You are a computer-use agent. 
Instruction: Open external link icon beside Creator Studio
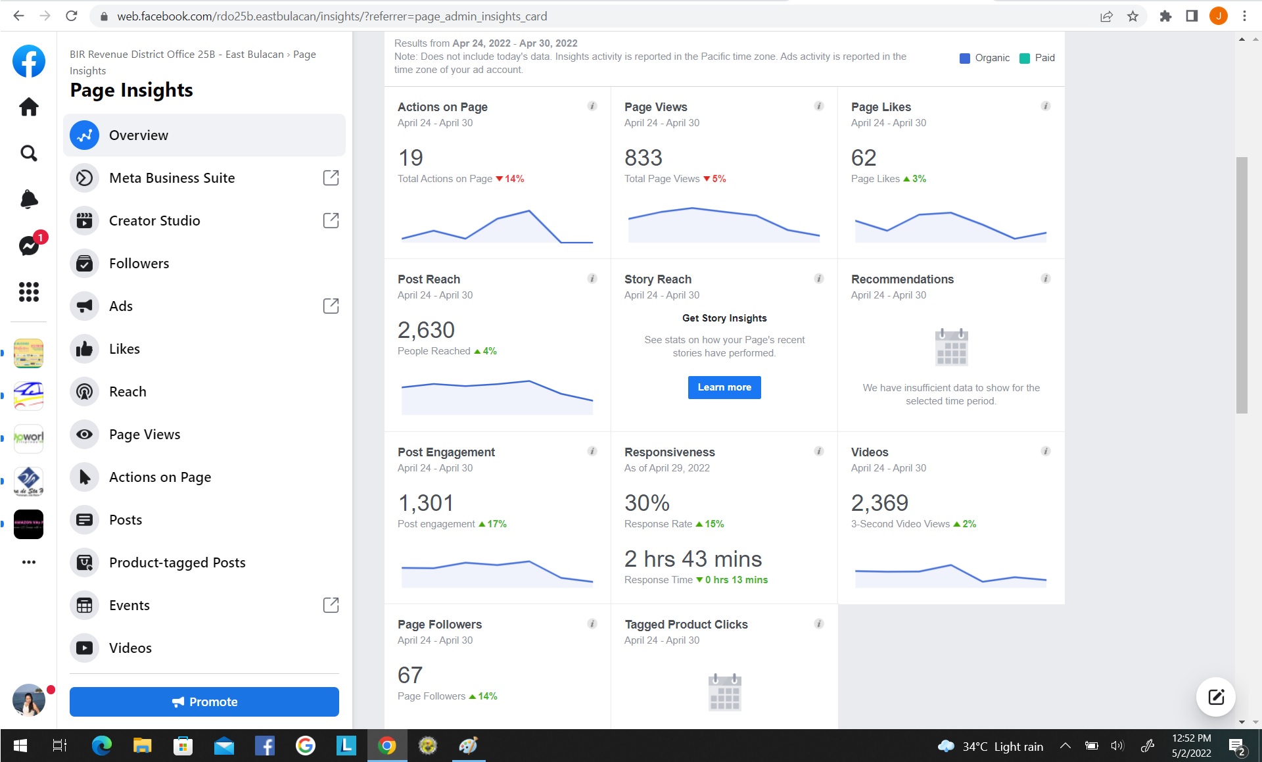[x=331, y=220]
